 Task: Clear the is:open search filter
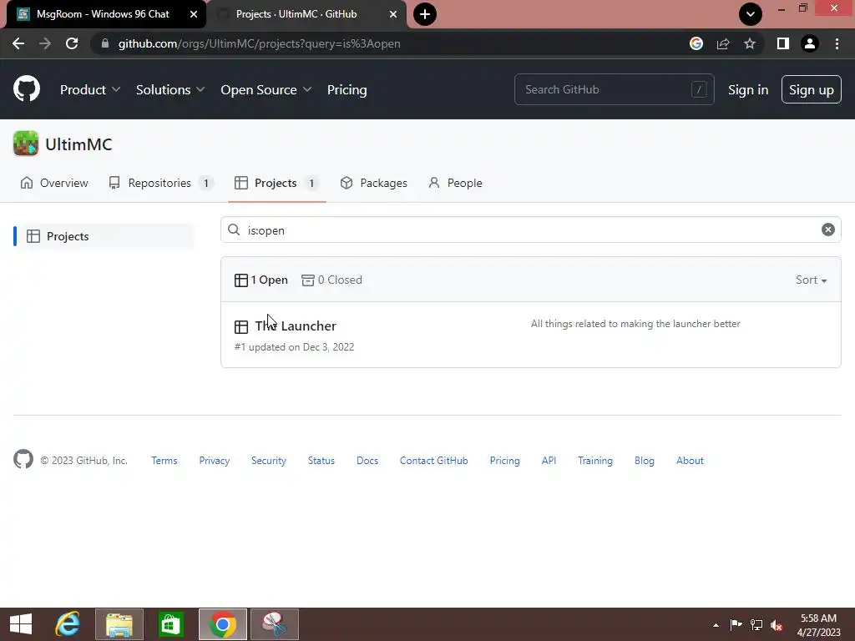pos(827,230)
